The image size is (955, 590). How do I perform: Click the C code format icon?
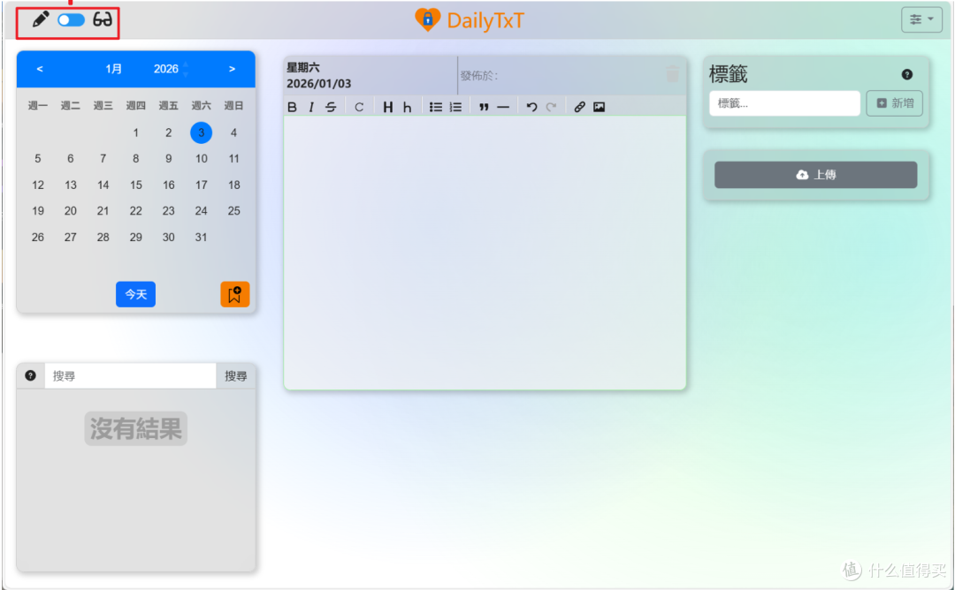click(359, 107)
